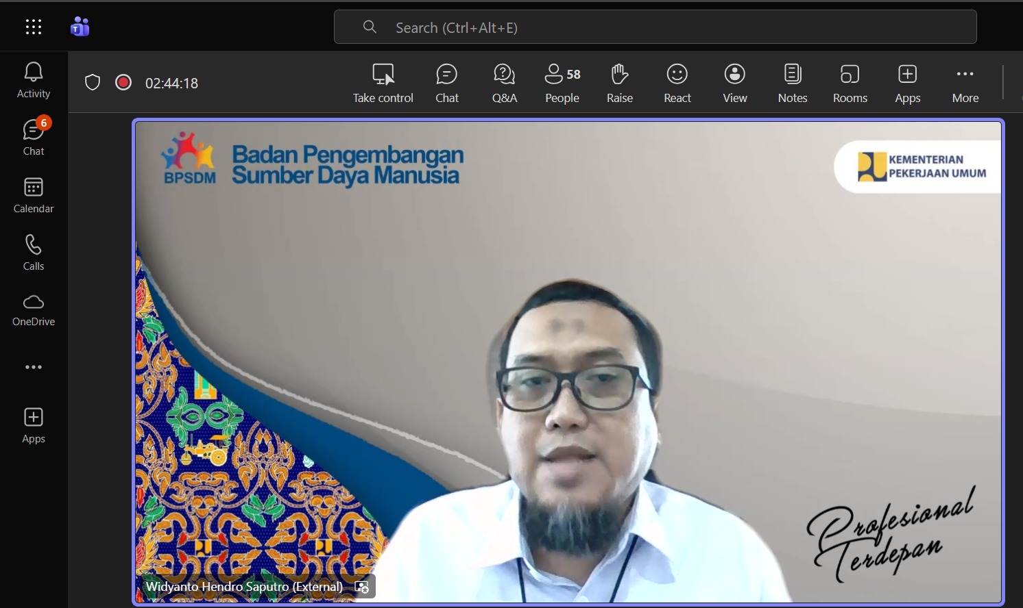1023x608 pixels.
Task: Open meeting Notes
Action: 792,83
